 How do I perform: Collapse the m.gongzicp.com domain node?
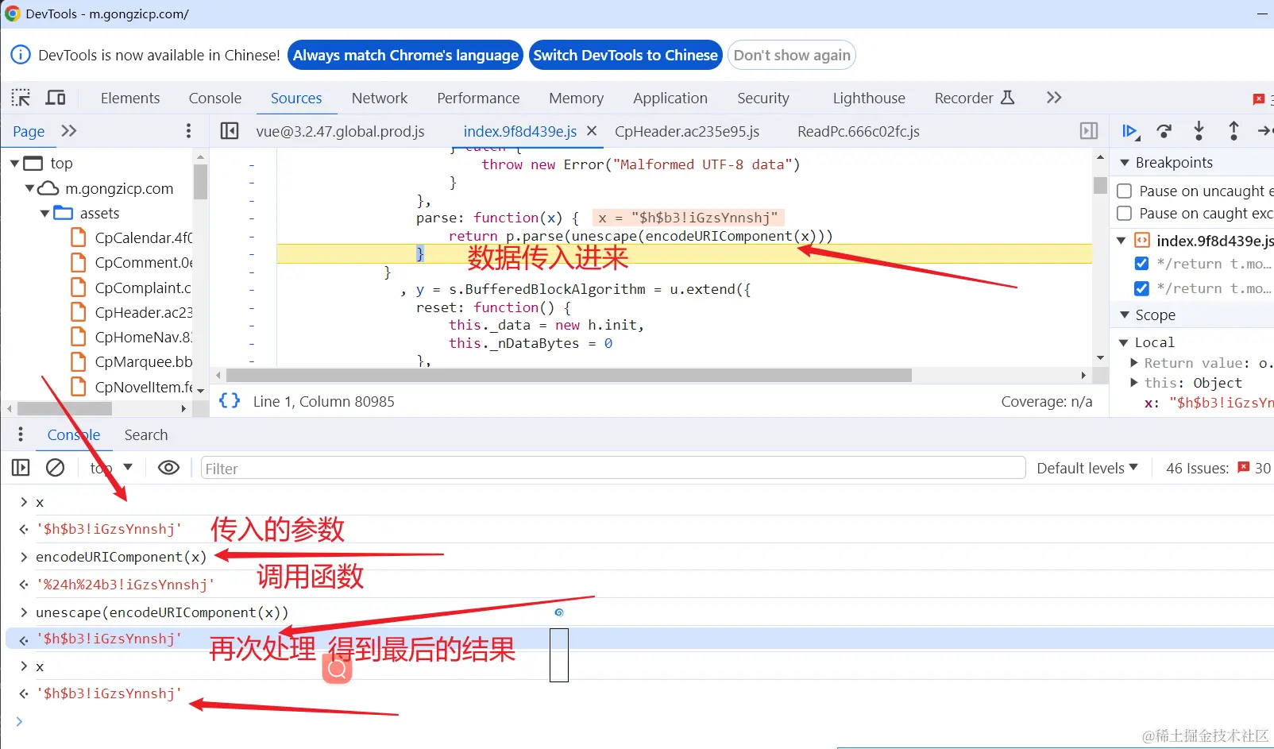point(29,188)
